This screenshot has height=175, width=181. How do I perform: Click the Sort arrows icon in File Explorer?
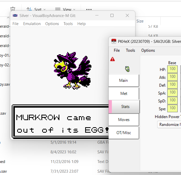coord(29,9)
